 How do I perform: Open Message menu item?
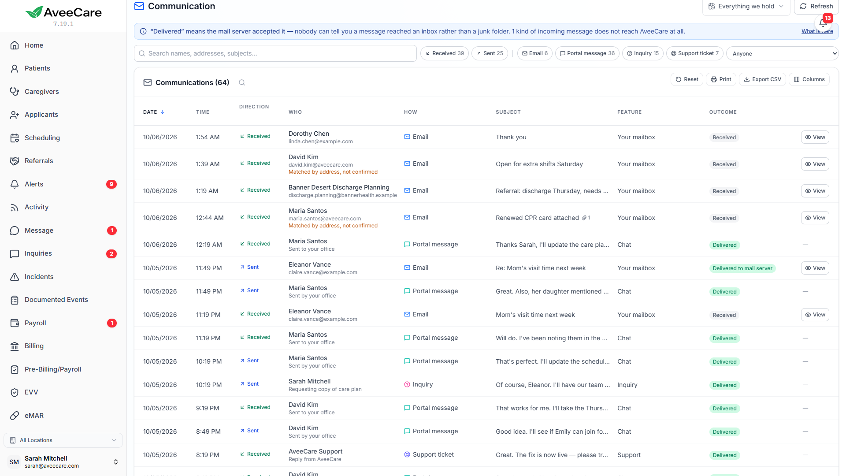[x=63, y=231]
